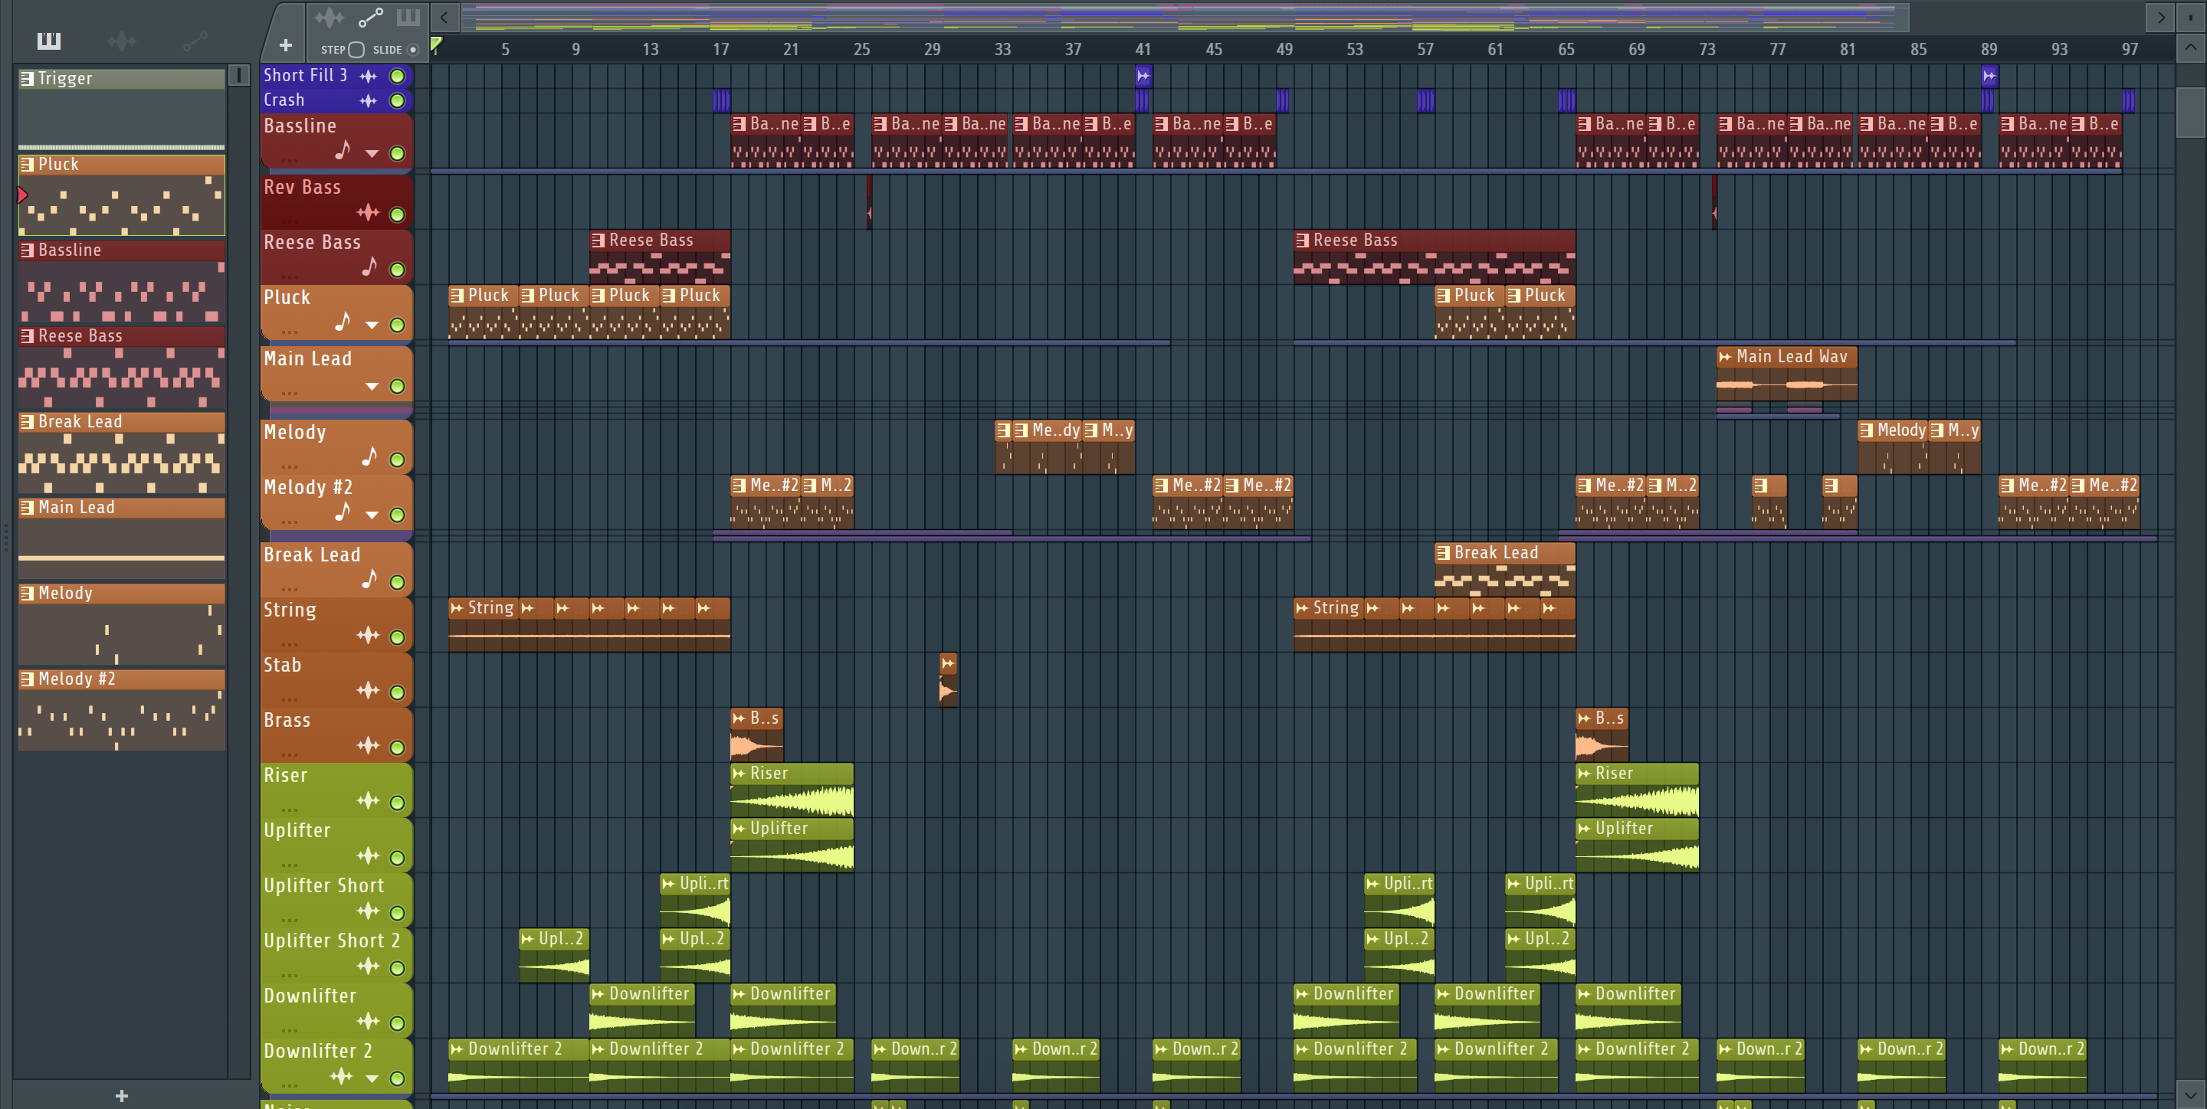
Task: Mute the Reese Bass track
Action: tap(397, 270)
